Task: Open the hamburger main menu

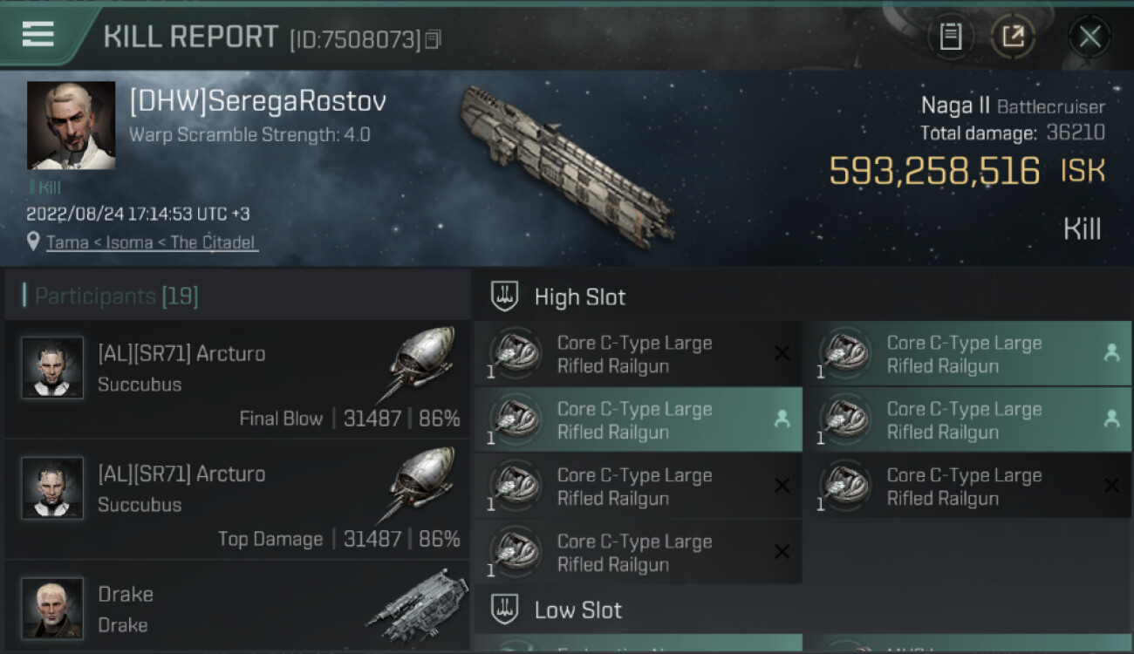Action: pyautogui.click(x=38, y=34)
